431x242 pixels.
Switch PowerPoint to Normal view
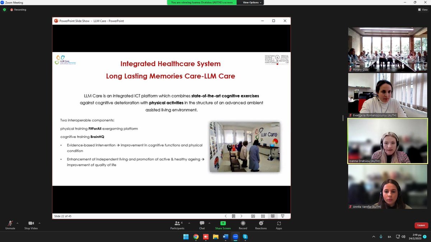(x=253, y=216)
